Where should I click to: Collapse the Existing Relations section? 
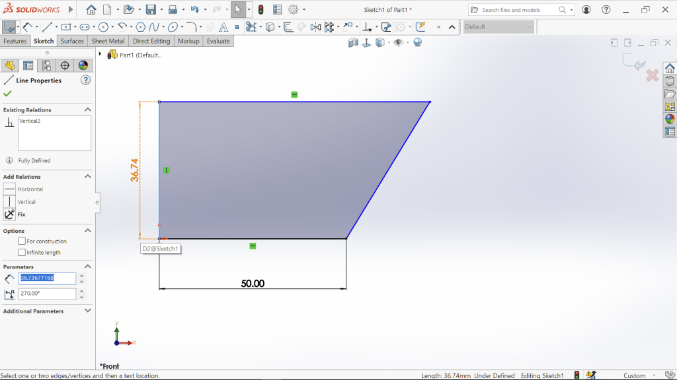click(x=88, y=110)
